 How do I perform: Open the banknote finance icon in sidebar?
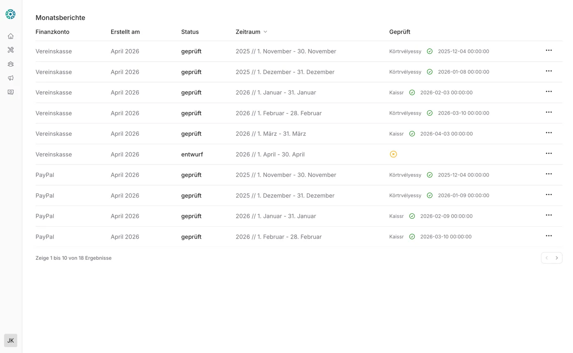tap(11, 92)
